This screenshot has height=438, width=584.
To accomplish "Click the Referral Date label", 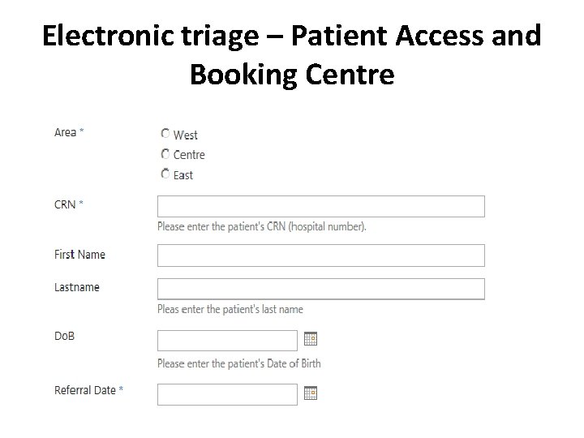I will click(85, 390).
